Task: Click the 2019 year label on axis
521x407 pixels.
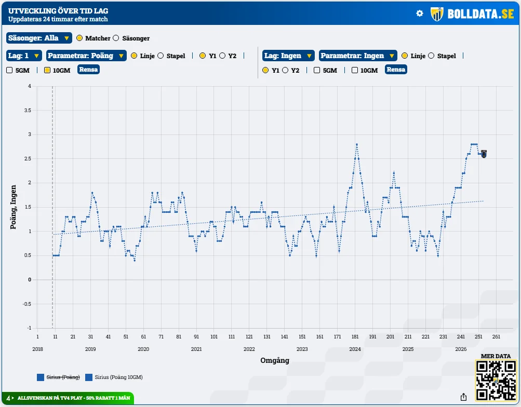Action: pos(90,349)
